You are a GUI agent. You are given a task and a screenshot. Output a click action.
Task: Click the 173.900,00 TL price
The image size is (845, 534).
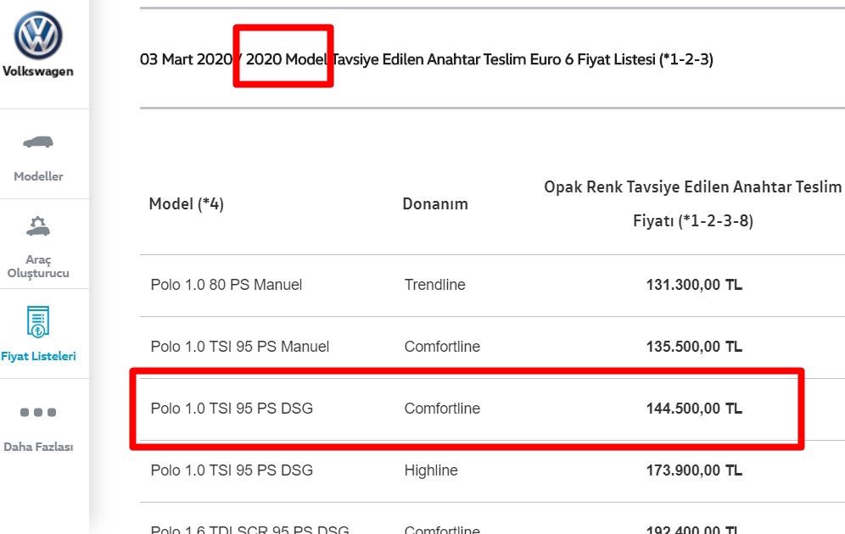click(x=694, y=470)
